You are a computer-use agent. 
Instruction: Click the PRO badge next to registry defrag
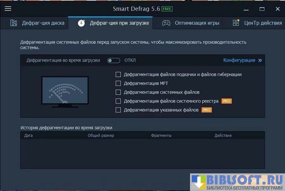[x=227, y=101]
